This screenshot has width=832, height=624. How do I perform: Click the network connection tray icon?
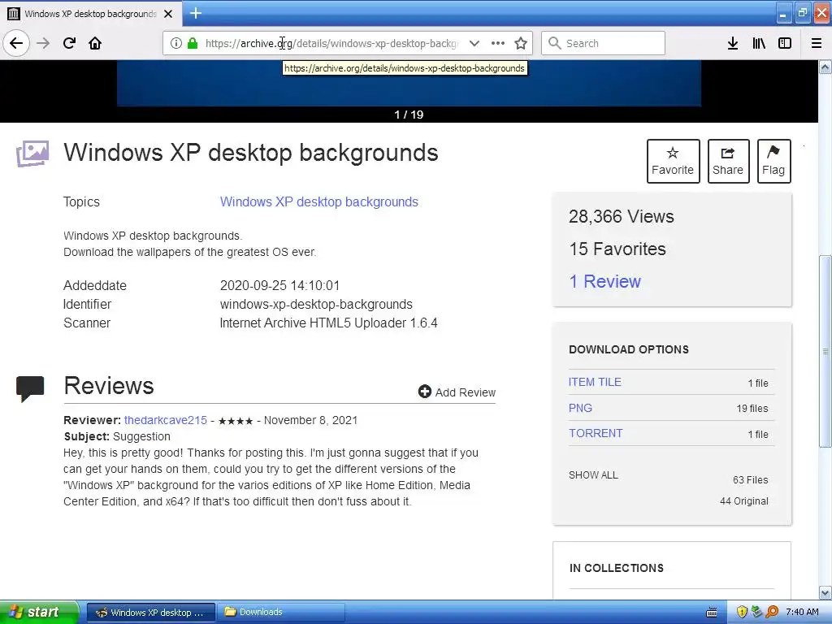point(756,613)
